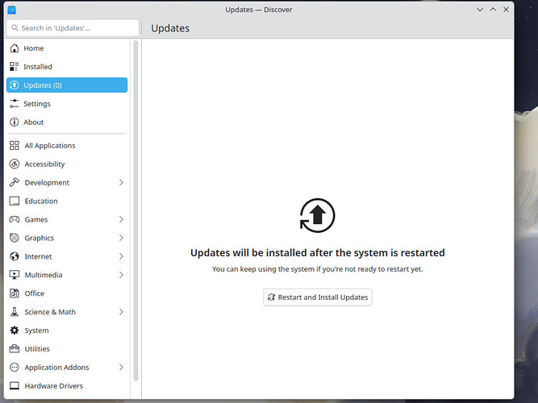
Task: Click the Hardware Drivers laptop icon
Action: coord(14,386)
